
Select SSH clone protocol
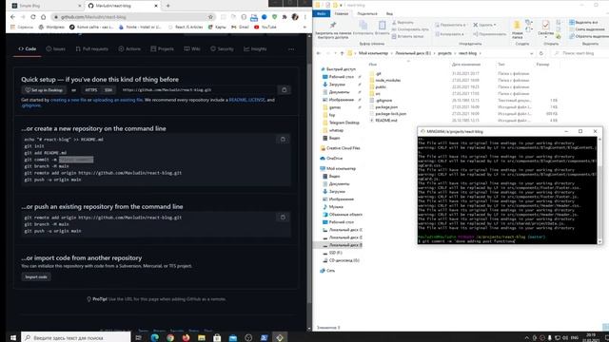108,90
